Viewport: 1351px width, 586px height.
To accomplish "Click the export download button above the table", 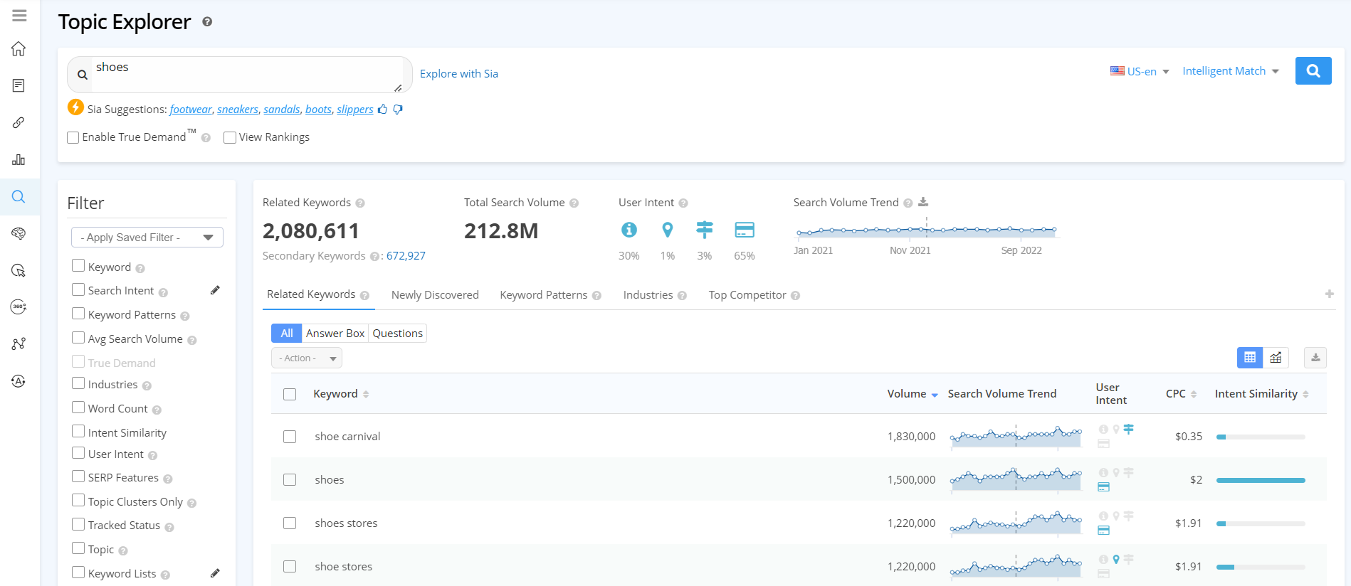I will 1315,358.
